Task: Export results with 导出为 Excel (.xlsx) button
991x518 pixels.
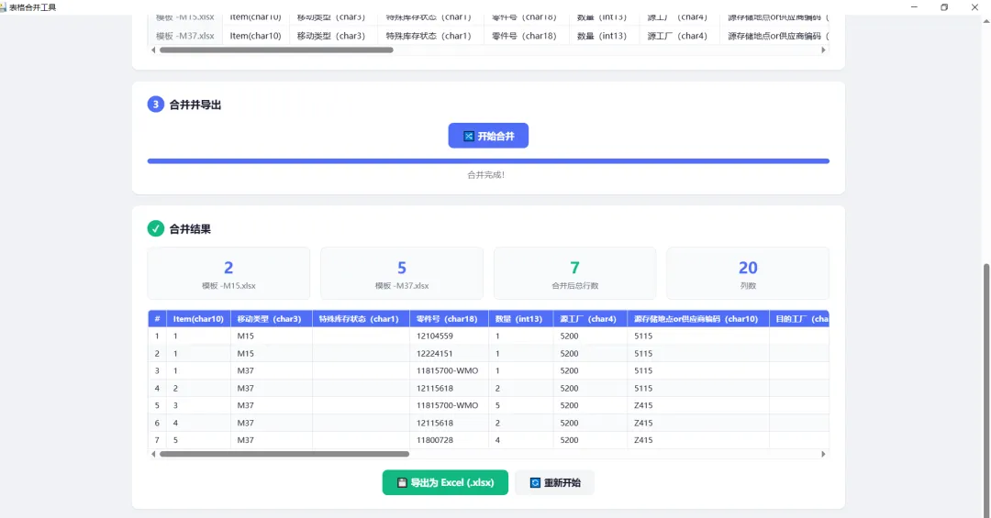Action: click(445, 482)
